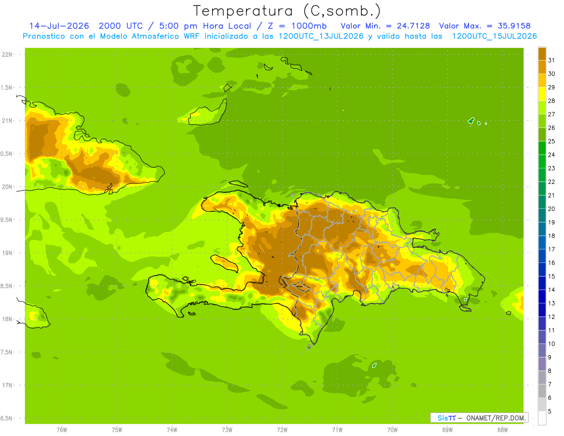
Task: Click longitude label '71W'
Action: [337, 430]
